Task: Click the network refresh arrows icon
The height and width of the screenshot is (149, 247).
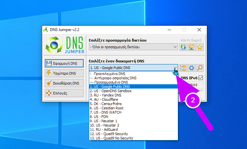Action: click(x=183, y=47)
